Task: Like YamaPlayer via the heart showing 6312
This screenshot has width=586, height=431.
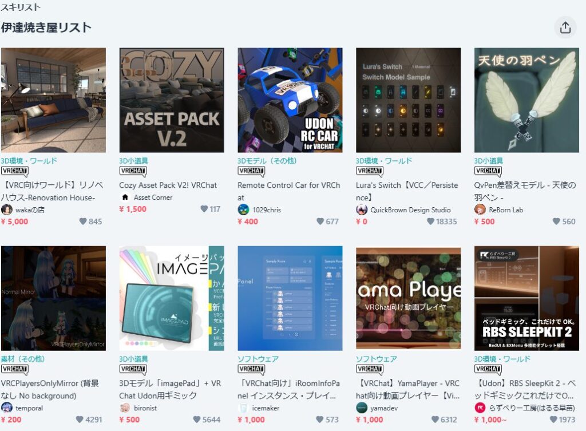Action: tap(435, 420)
